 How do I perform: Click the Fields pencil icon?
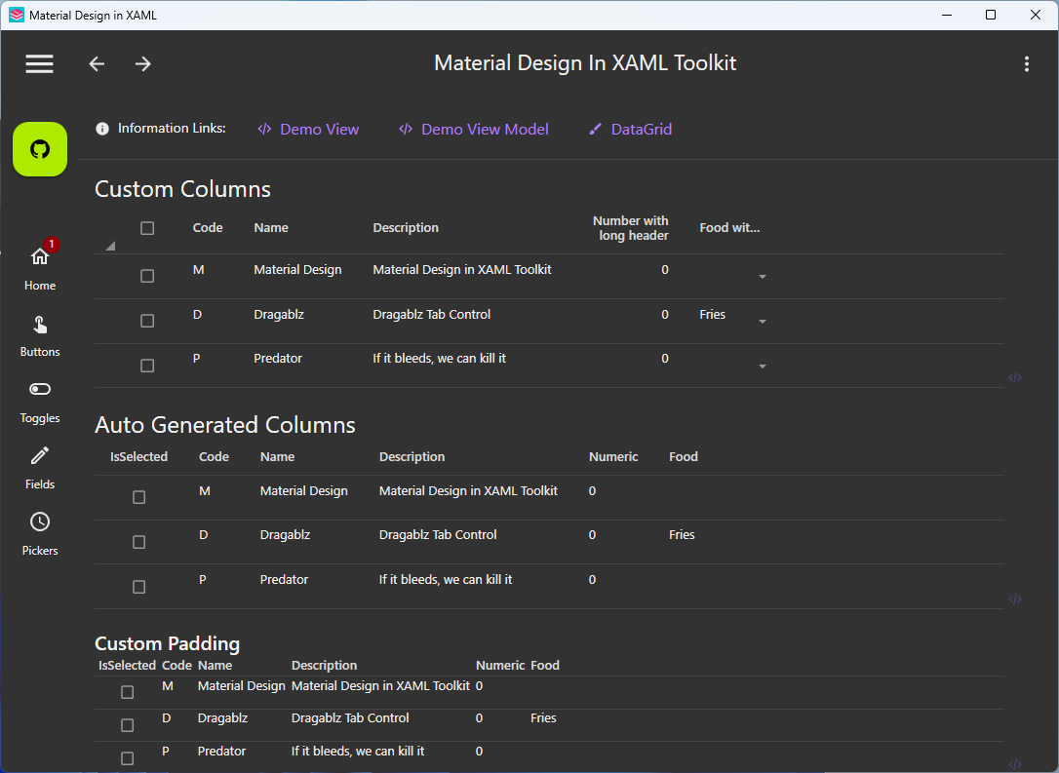(x=40, y=455)
